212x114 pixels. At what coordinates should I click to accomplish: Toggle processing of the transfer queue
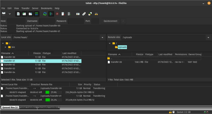click(51, 14)
